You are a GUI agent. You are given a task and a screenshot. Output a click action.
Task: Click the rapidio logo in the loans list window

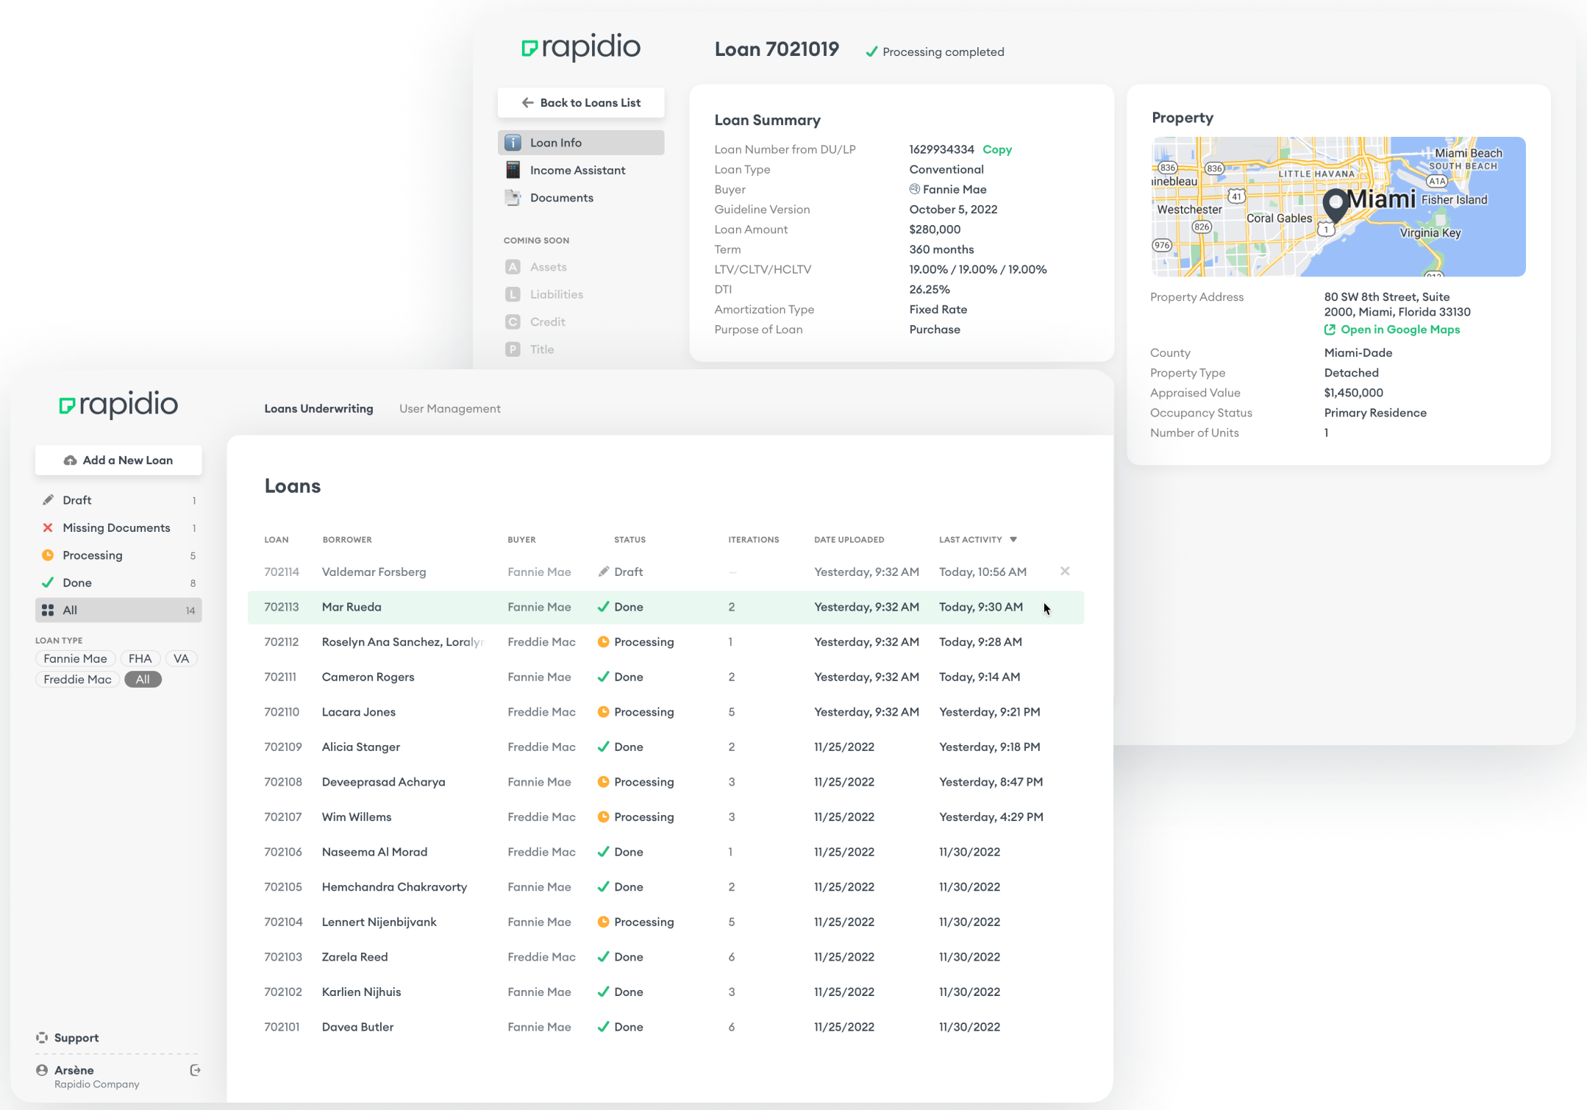click(x=118, y=405)
